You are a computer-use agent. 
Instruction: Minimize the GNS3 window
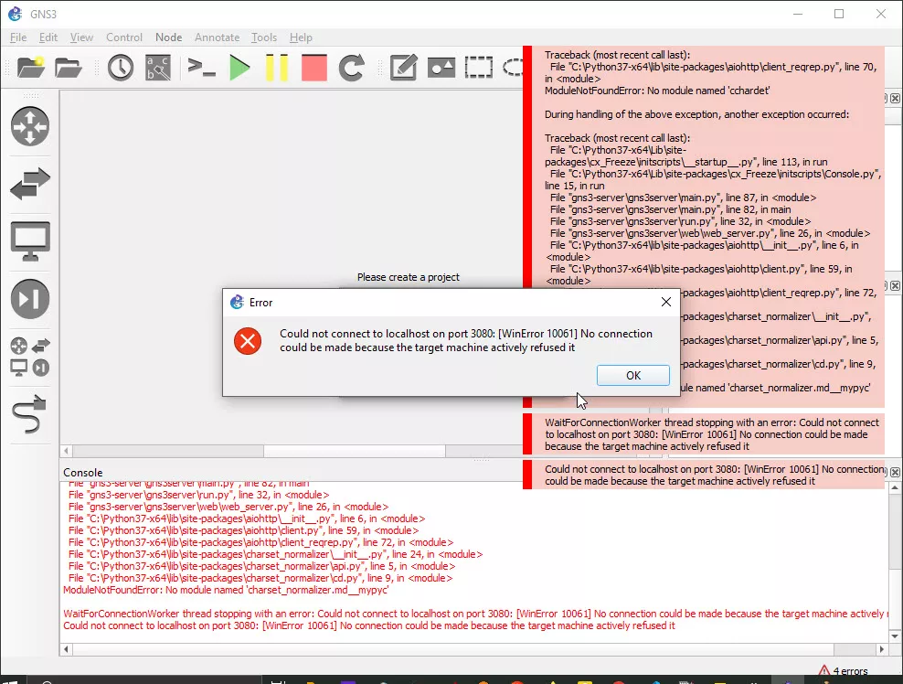(798, 14)
